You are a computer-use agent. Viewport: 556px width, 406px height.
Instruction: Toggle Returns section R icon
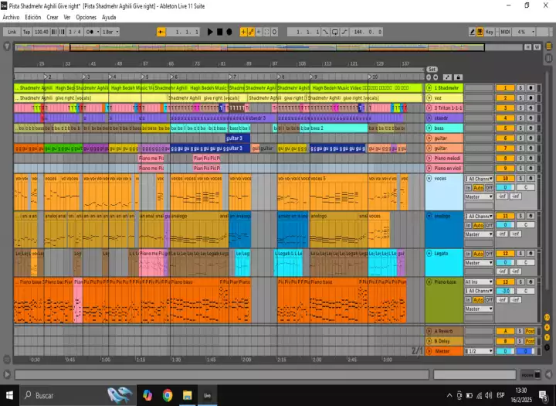(548, 327)
